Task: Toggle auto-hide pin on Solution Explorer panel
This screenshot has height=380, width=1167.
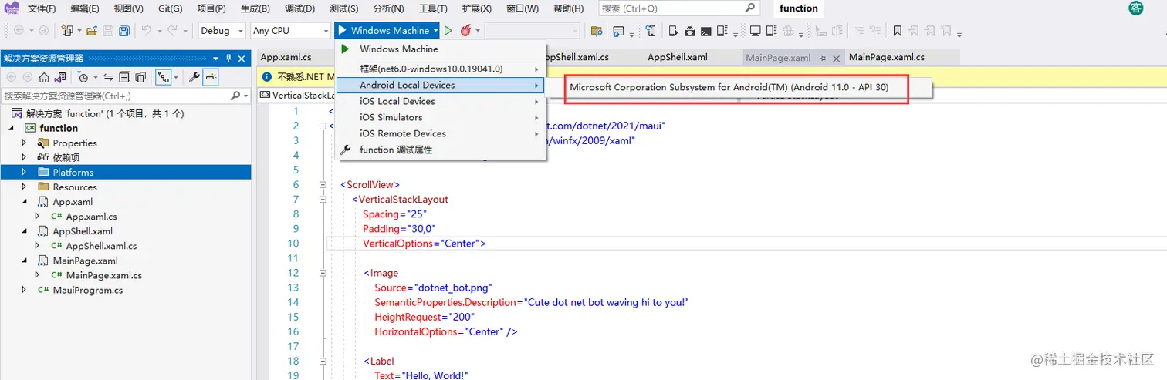Action: tap(228, 59)
